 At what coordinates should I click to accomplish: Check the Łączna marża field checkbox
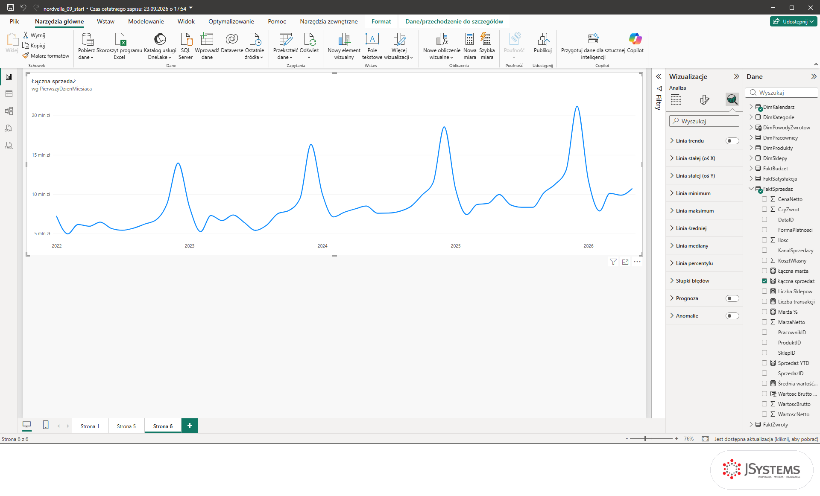pyautogui.click(x=764, y=271)
